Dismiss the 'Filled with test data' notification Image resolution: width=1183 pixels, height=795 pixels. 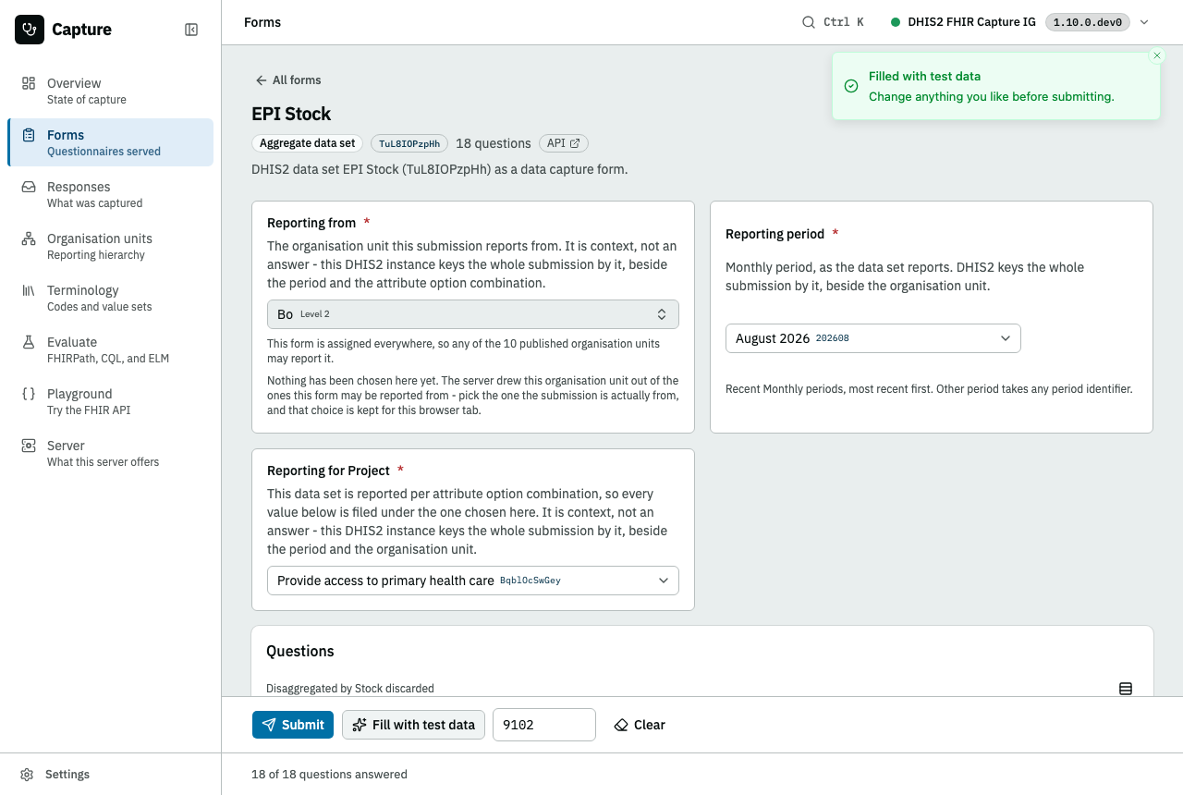(1157, 55)
